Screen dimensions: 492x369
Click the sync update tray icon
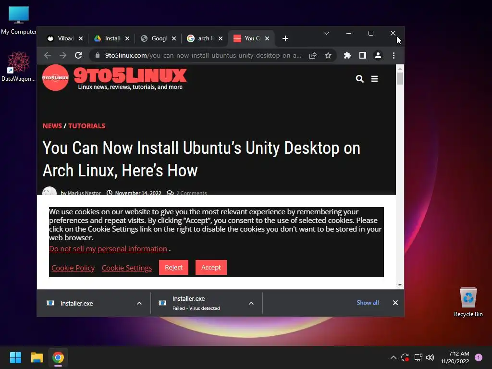click(x=405, y=357)
